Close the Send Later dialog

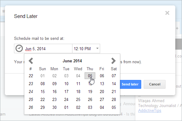coord(167,13)
